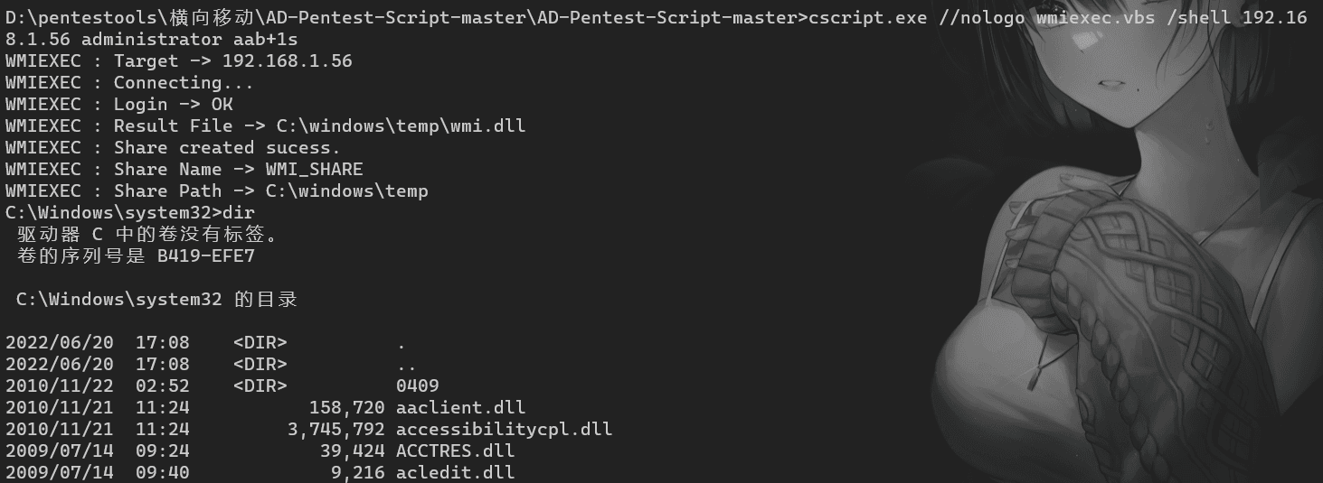Image resolution: width=1323 pixels, height=483 pixels.
Task: Click the Share Path C:\windows\temp text
Action: tap(347, 190)
